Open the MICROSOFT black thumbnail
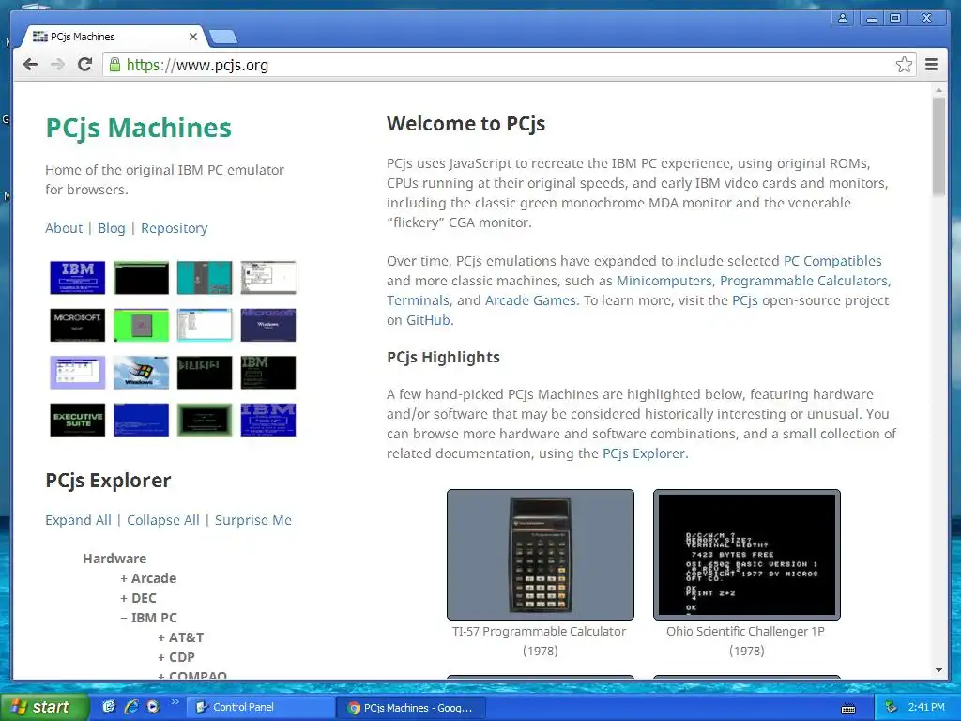Image resolution: width=961 pixels, height=721 pixels. tap(77, 324)
